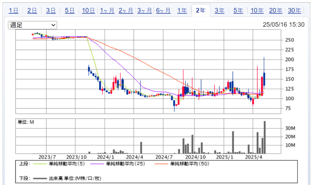Open the 3年 chart range
The height and width of the screenshot is (185, 314).
(x=220, y=10)
